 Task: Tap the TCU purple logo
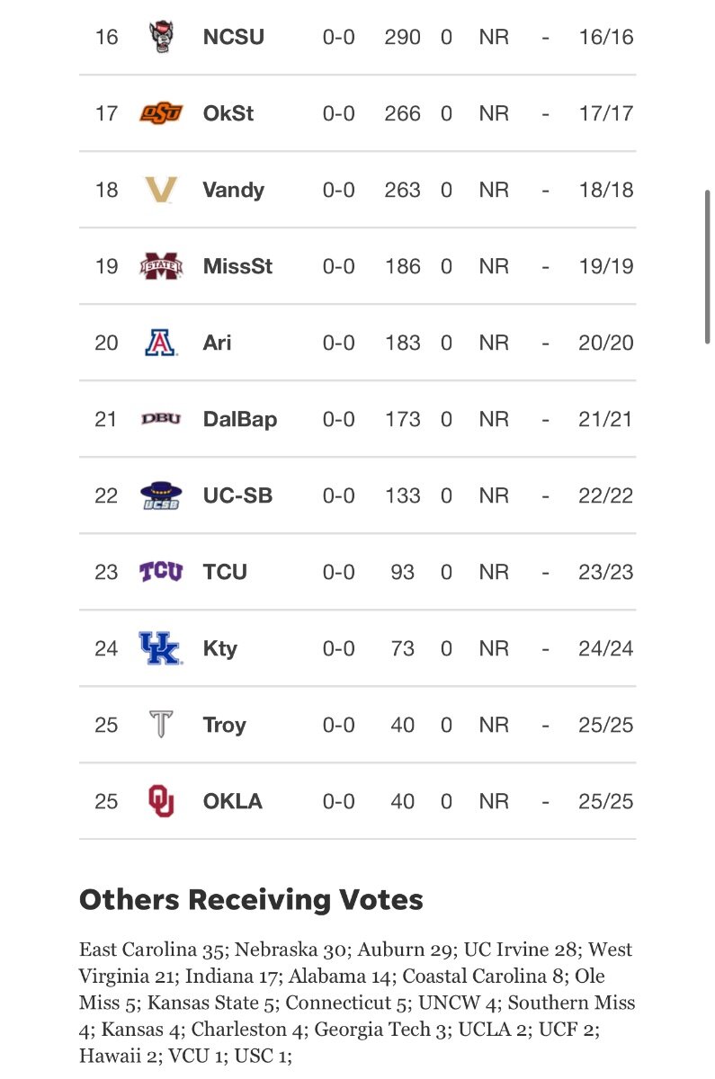tap(161, 572)
